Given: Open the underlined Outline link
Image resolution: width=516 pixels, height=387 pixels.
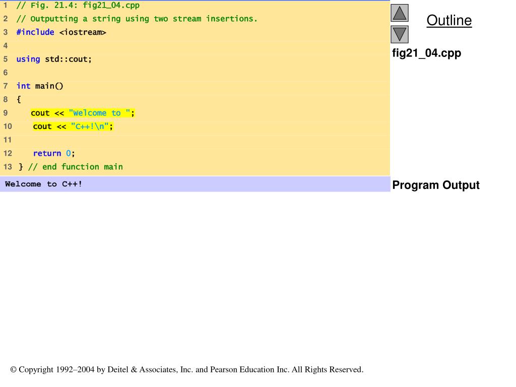Looking at the screenshot, I should pyautogui.click(x=449, y=20).
